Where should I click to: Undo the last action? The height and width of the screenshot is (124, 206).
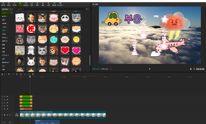coord(9,74)
